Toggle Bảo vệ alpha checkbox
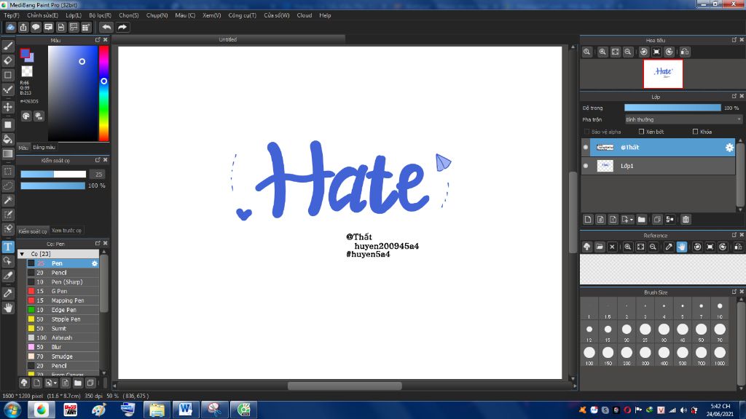Image resolution: width=746 pixels, height=419 pixels. 586,132
